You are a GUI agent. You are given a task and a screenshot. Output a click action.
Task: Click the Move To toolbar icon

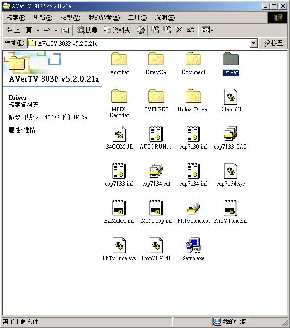(155, 30)
